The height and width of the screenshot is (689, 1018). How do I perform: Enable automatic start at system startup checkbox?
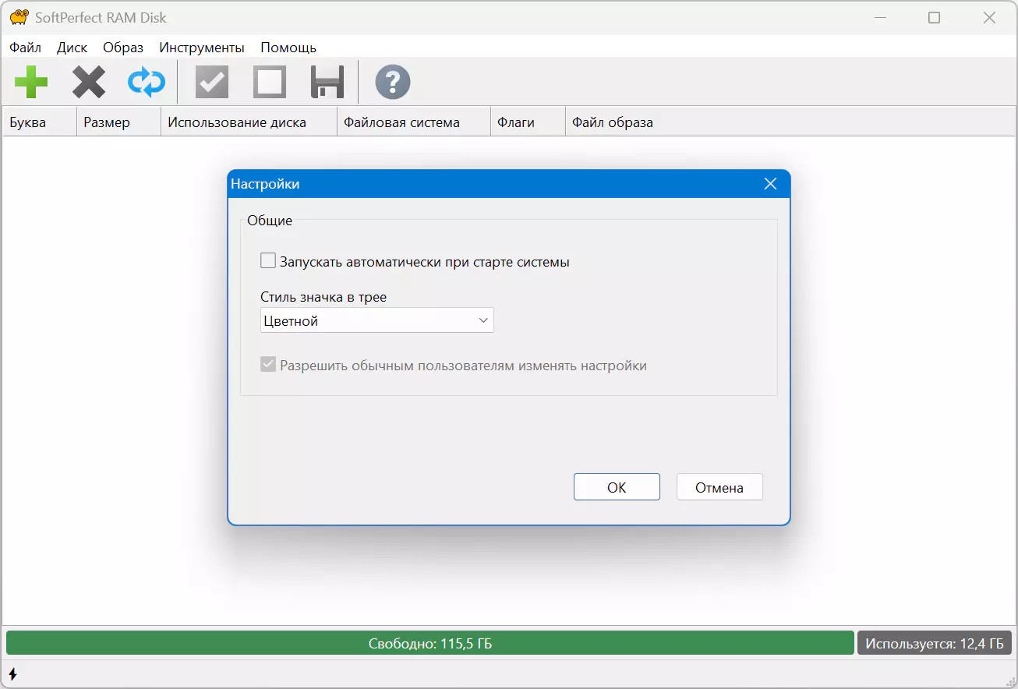click(268, 261)
